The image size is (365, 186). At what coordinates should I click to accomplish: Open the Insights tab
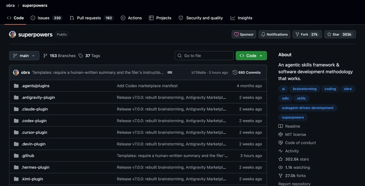pyautogui.click(x=242, y=18)
